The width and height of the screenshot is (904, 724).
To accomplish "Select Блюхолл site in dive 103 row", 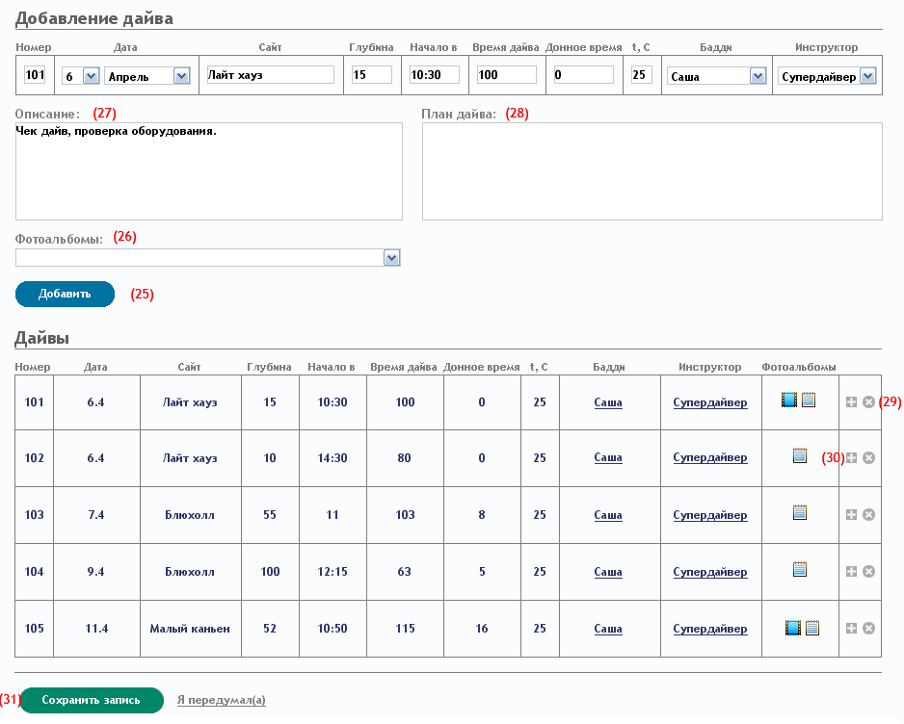I will pos(190,514).
